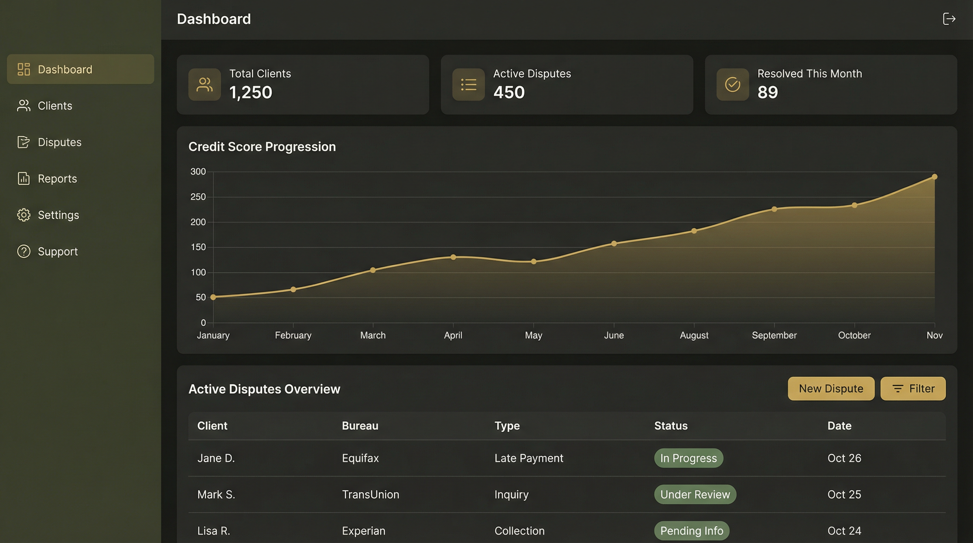Click the Support question mark icon
This screenshot has height=543, width=973.
point(23,251)
